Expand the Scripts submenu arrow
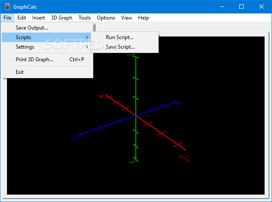 87,37
